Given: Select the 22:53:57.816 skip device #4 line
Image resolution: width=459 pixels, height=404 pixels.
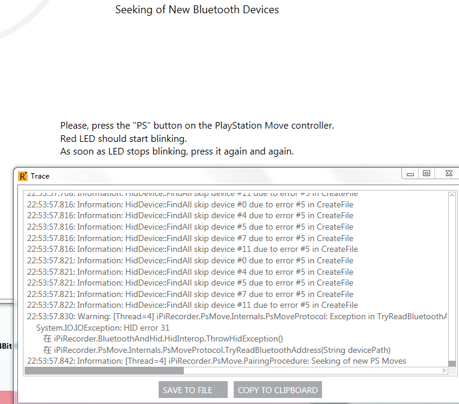Looking at the screenshot, I should click(190, 215).
